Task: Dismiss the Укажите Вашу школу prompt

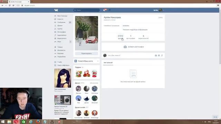Action: pyautogui.click(x=98, y=61)
